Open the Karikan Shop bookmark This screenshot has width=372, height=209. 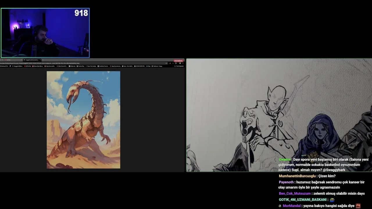(81, 66)
